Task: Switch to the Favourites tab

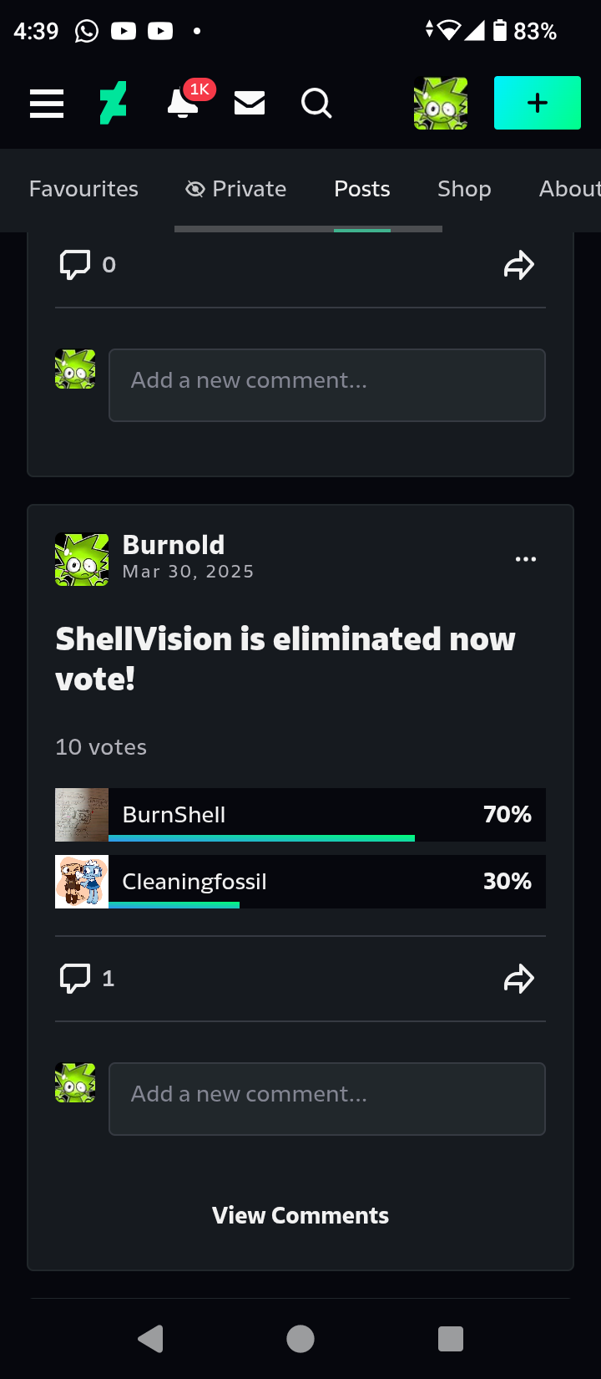Action: (x=83, y=189)
